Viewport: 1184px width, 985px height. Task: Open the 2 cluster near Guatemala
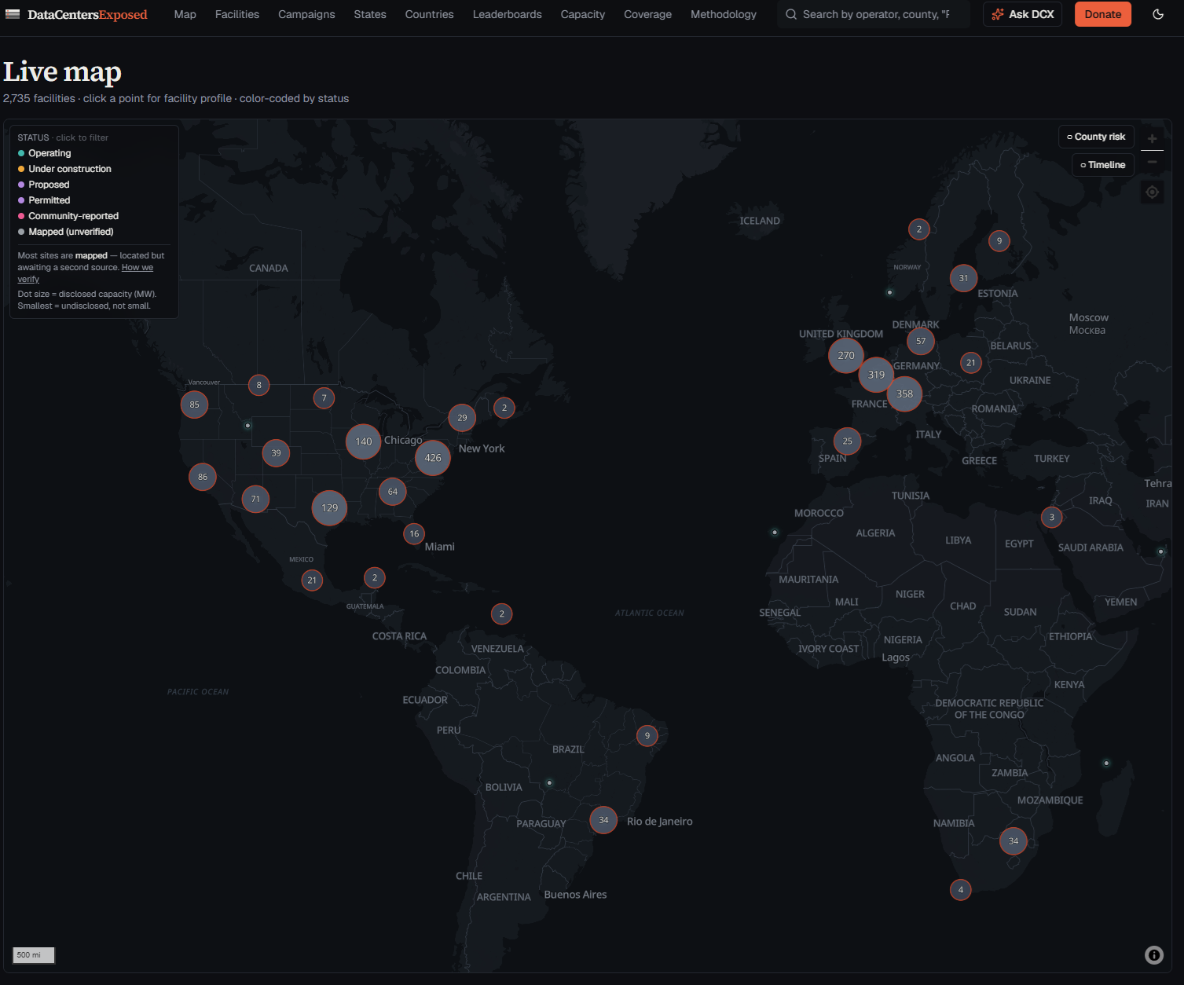pos(375,578)
